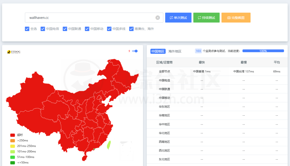Select the 华中地区 table row
This screenshot has height=166, width=290.
click(217, 124)
